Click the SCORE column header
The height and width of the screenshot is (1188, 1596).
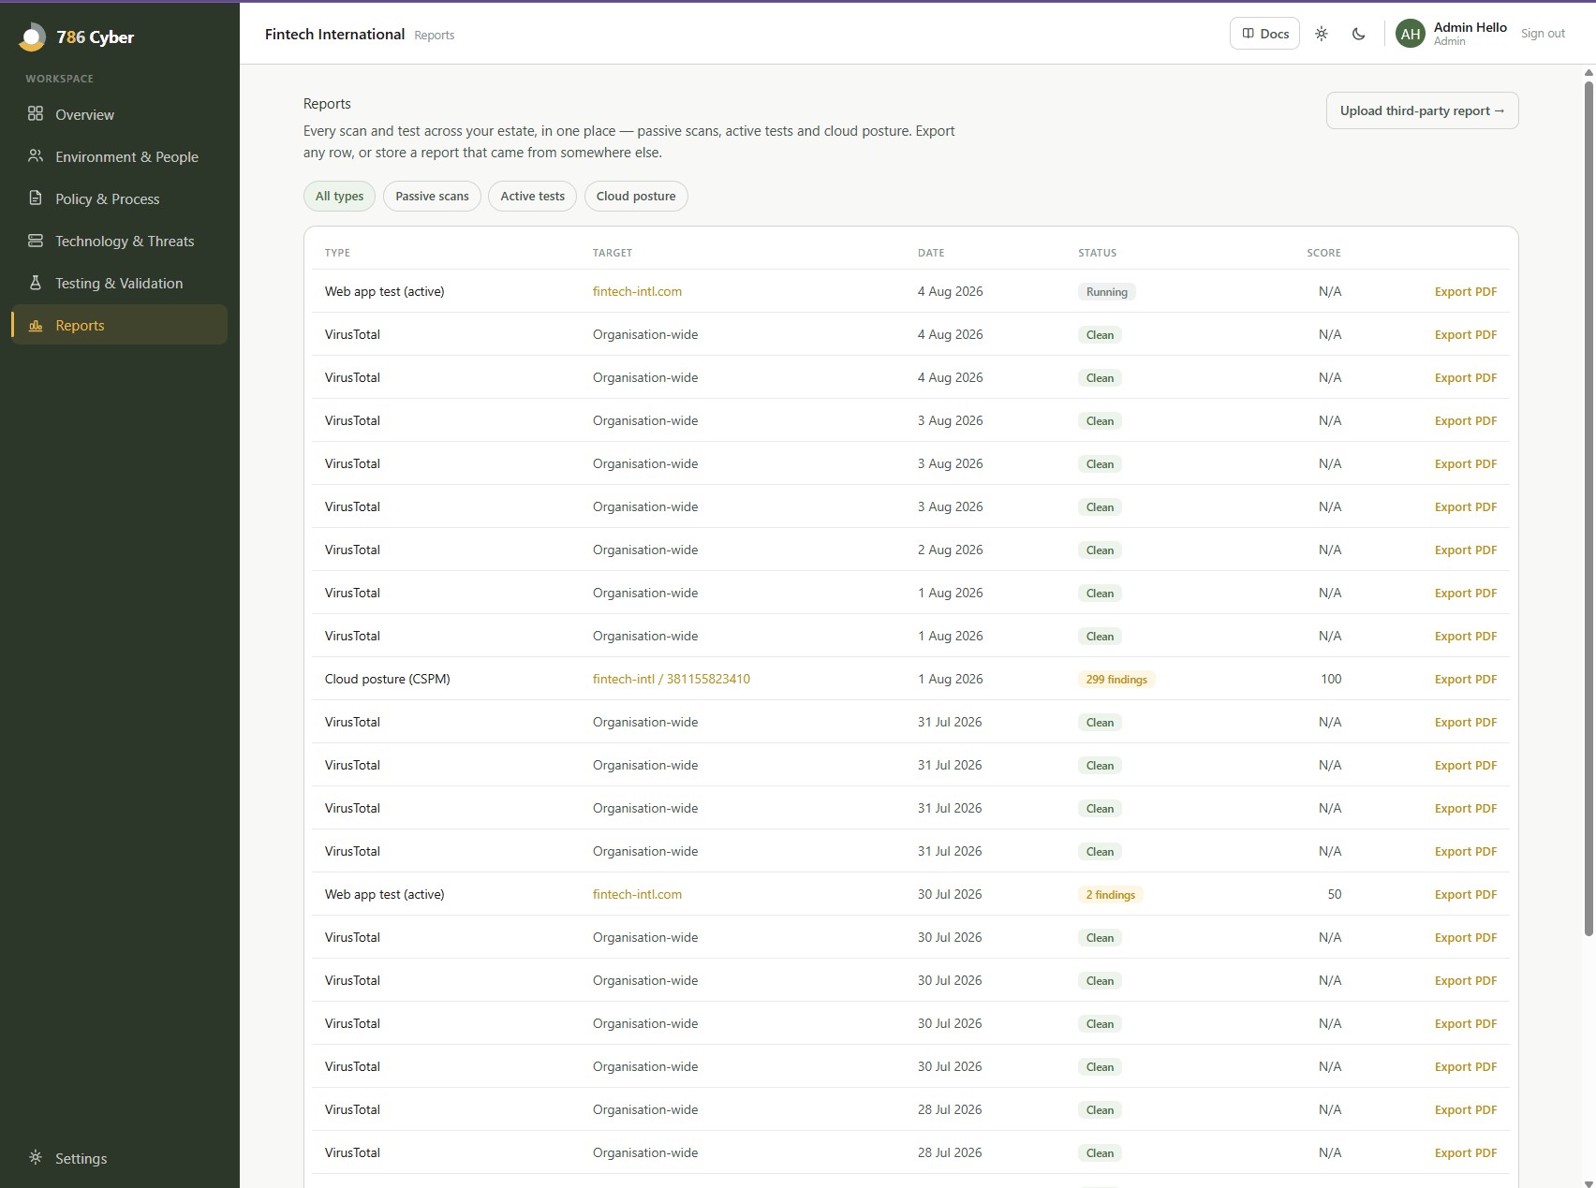1323,253
